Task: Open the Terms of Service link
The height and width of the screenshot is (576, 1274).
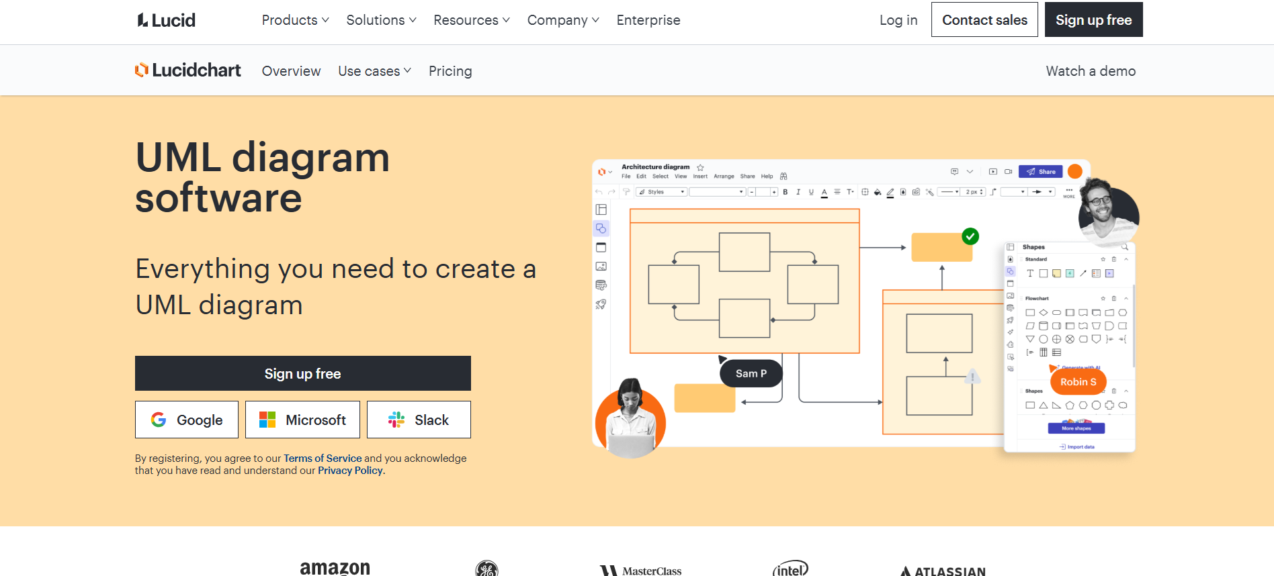Action: click(x=323, y=459)
